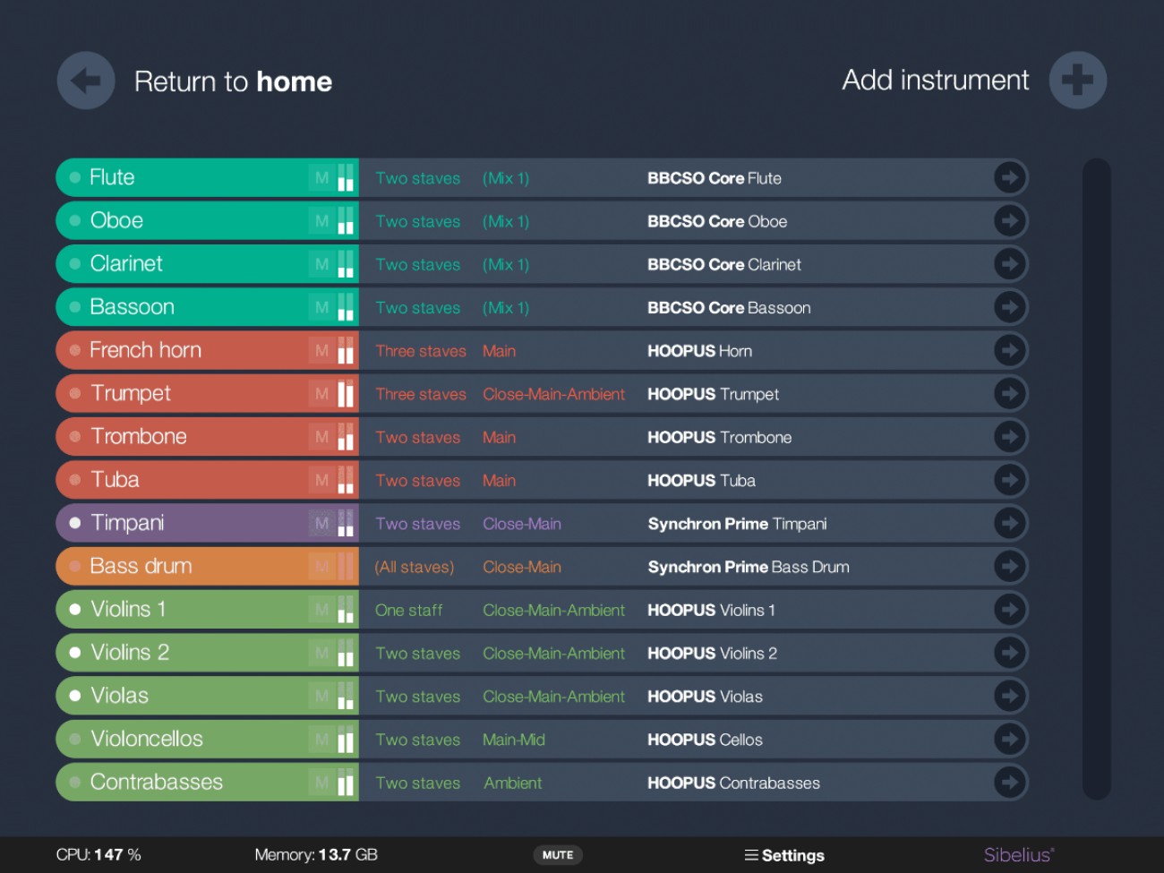Open the Synchron Prime Timpani arrow icon
1164x873 pixels.
(1009, 523)
